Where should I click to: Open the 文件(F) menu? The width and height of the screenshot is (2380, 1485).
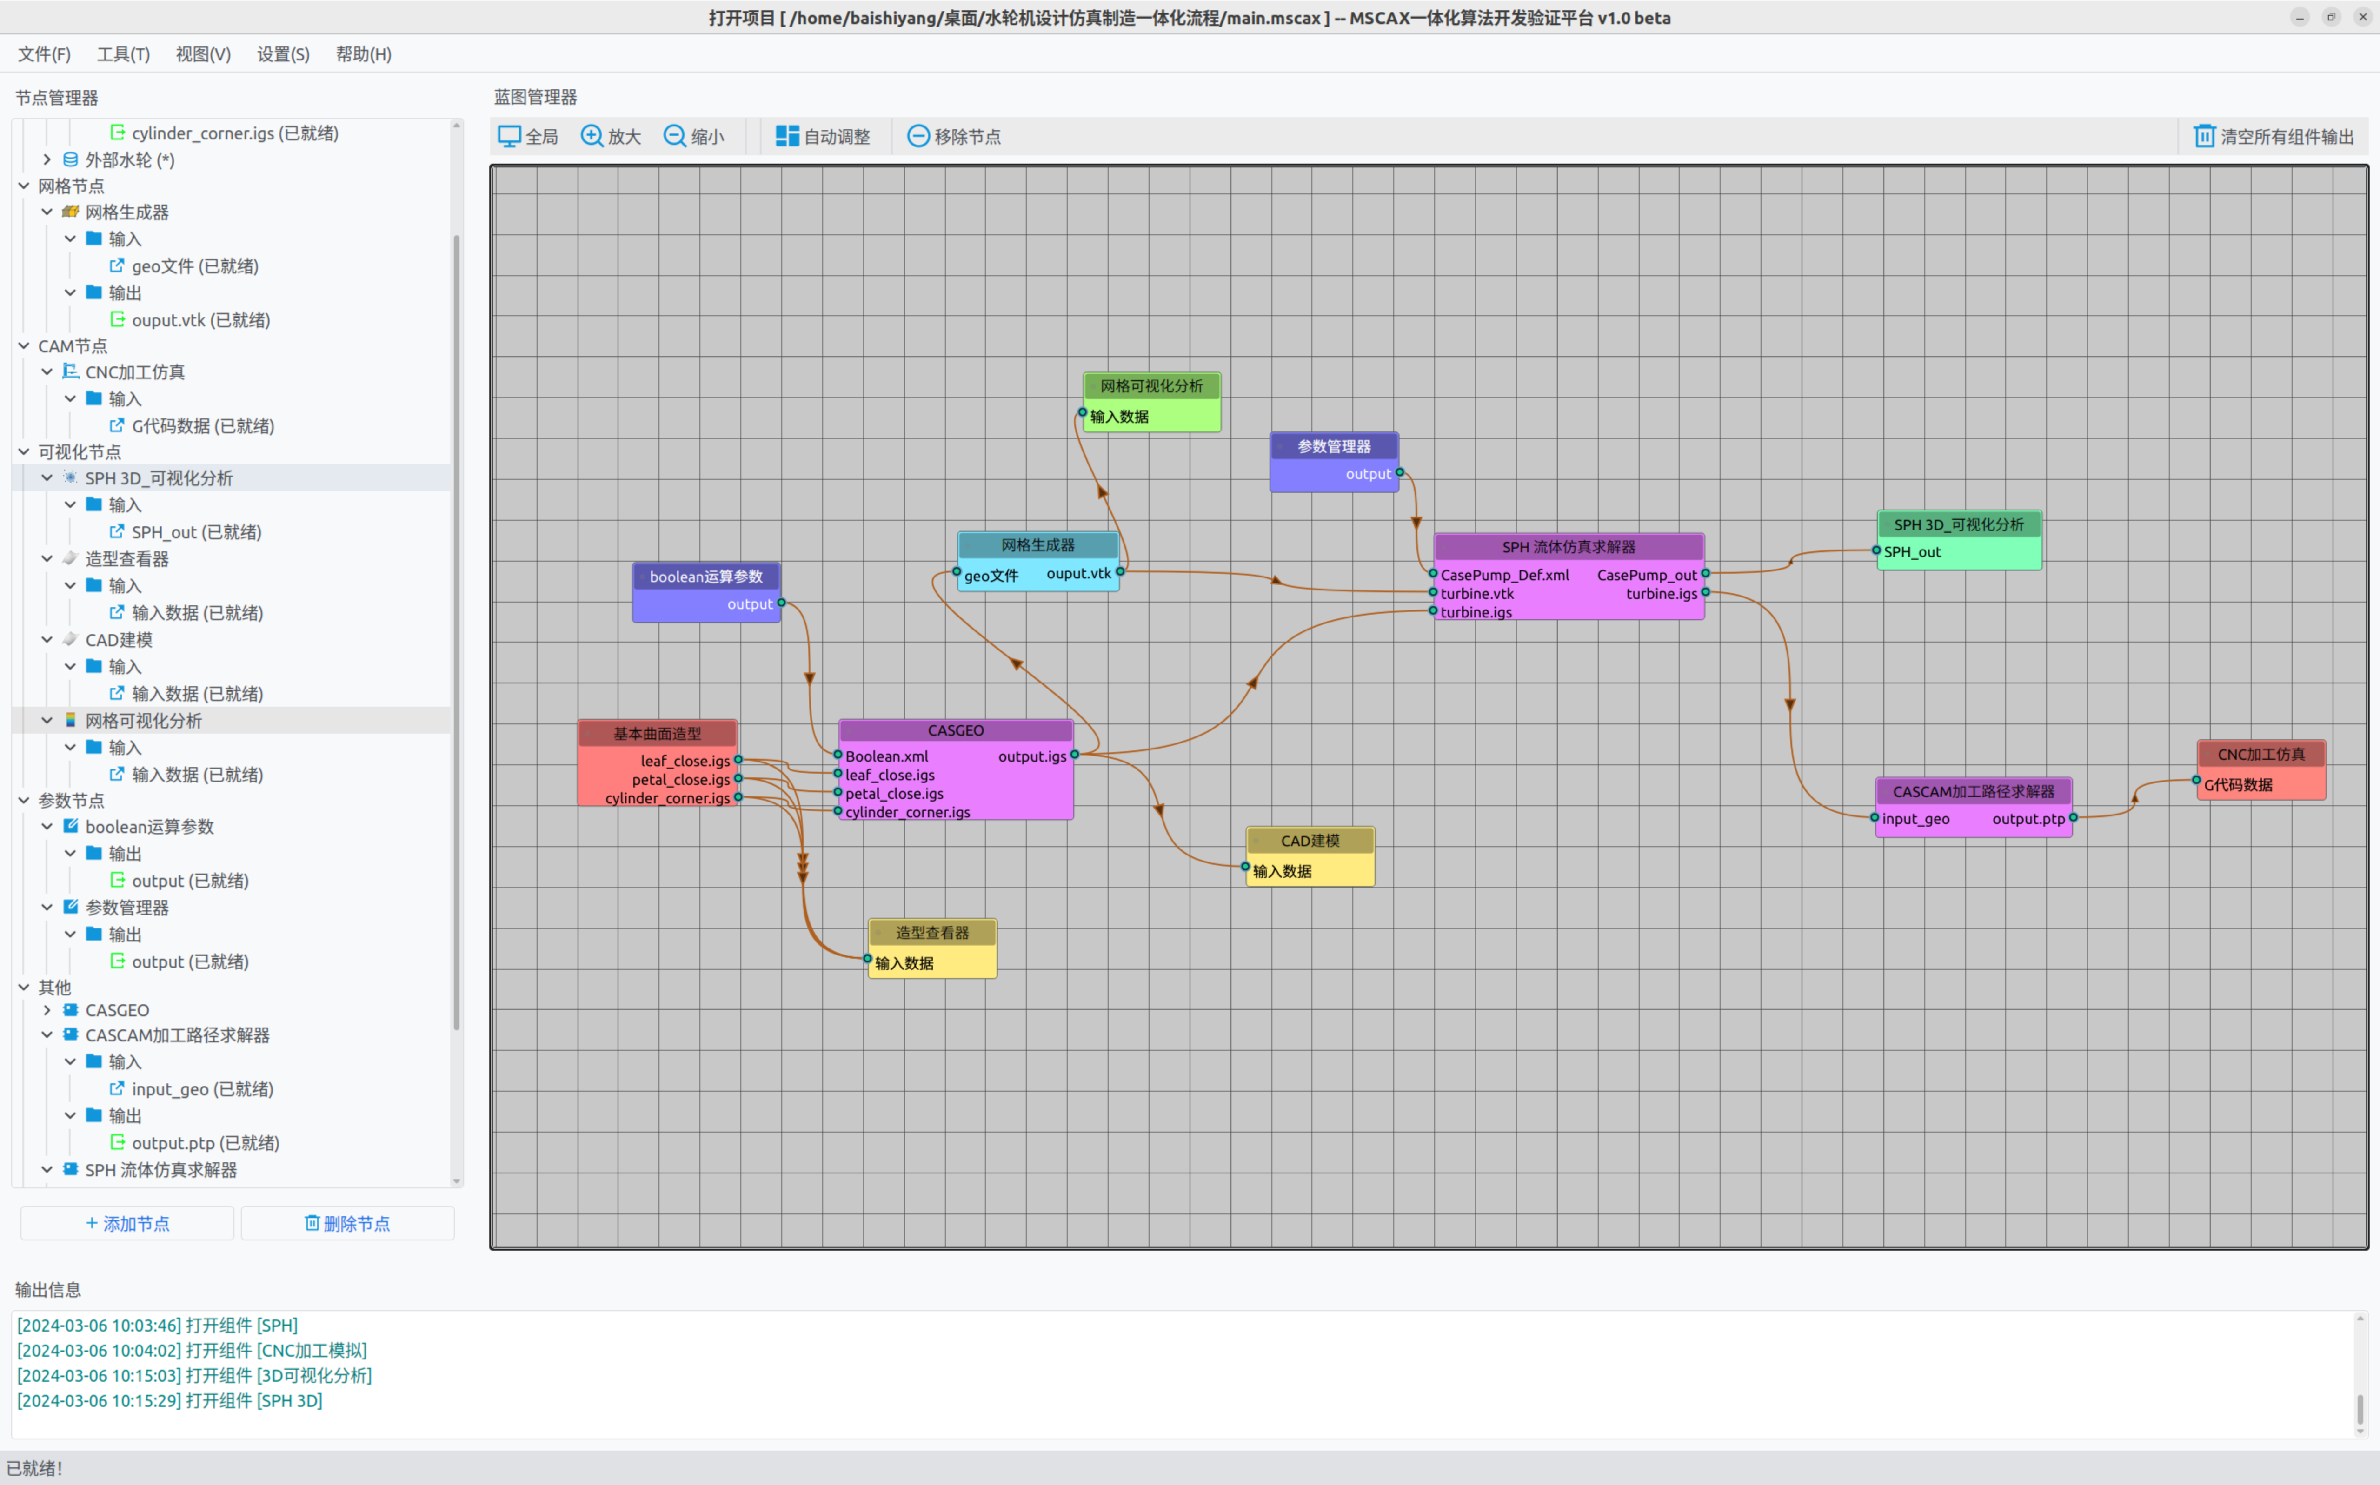point(44,54)
